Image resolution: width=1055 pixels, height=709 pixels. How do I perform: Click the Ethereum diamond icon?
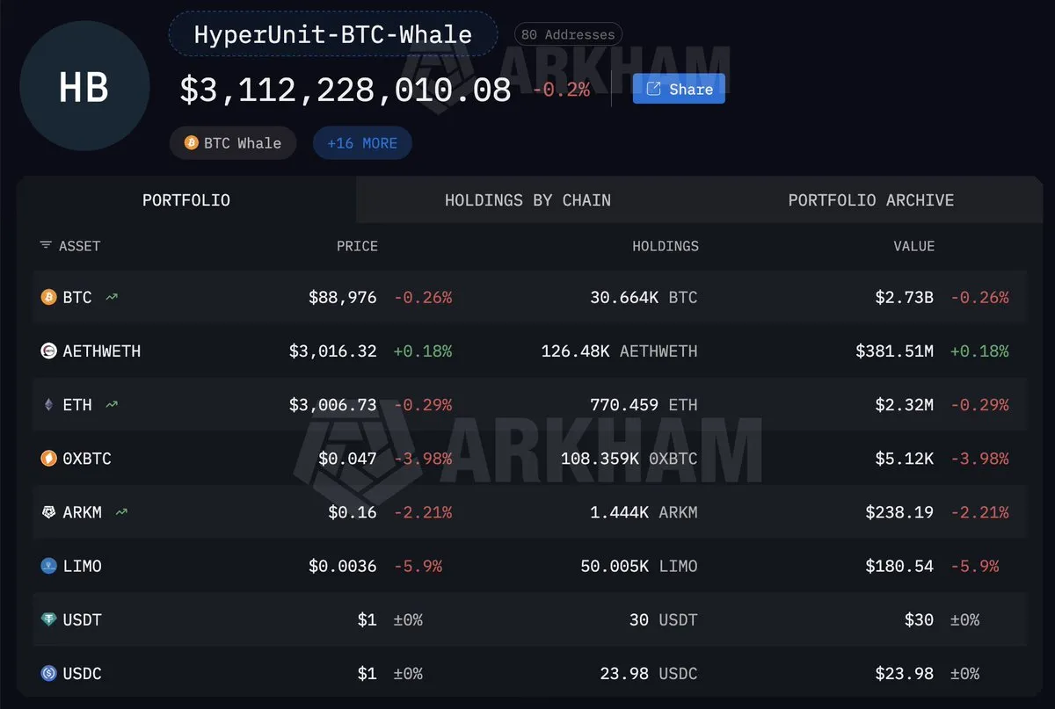point(48,405)
